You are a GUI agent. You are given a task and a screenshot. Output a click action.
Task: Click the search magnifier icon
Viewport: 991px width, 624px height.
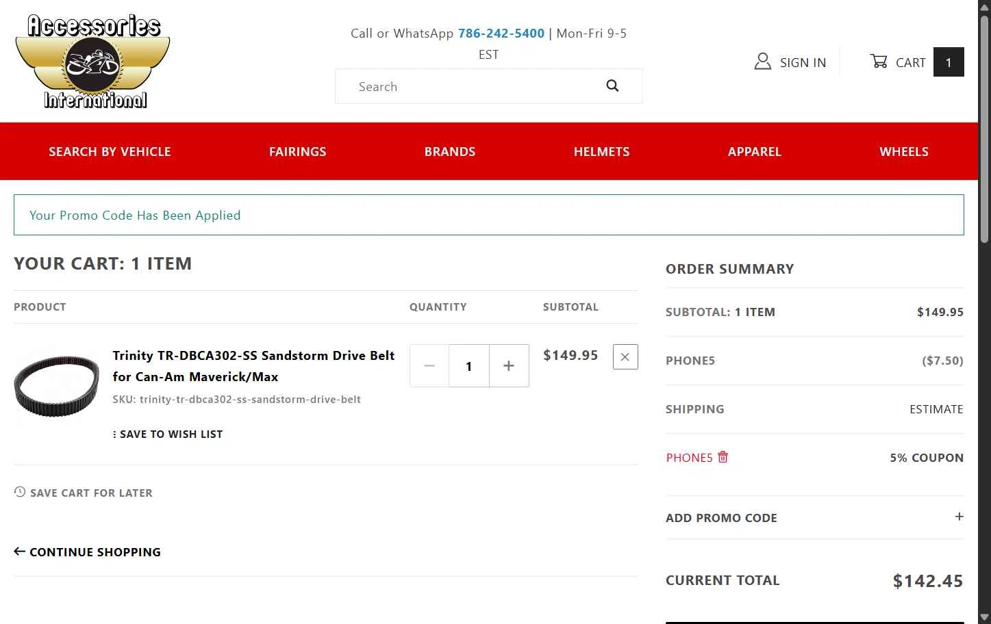click(x=612, y=86)
